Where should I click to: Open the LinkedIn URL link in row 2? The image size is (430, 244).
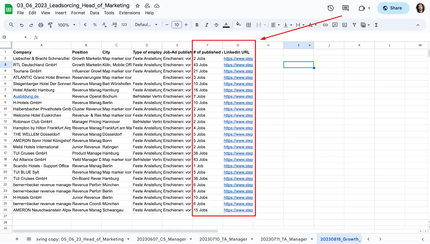tap(238, 58)
